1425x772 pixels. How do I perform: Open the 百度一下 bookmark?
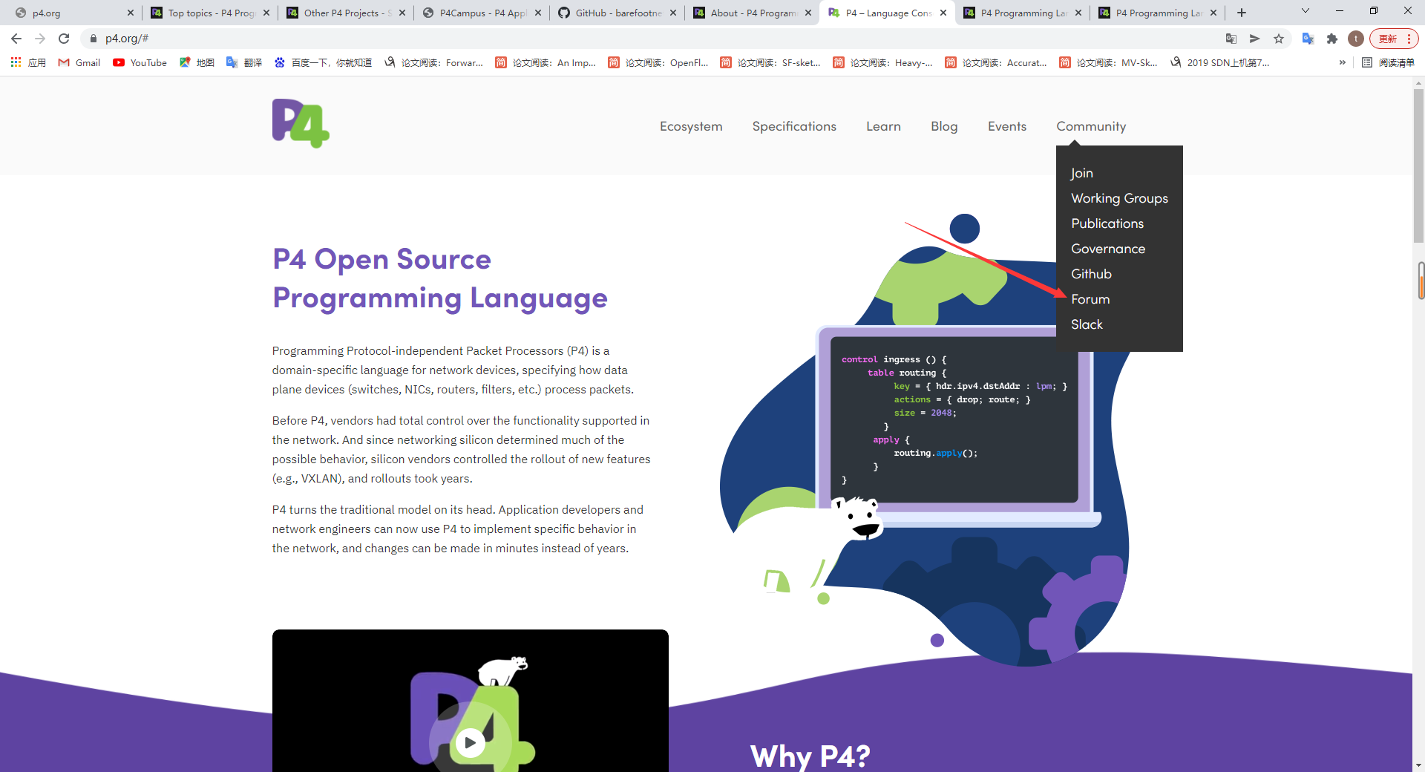click(x=323, y=62)
